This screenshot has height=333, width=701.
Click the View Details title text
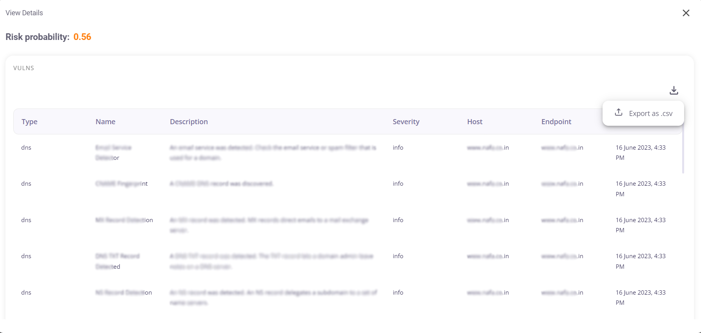click(x=24, y=13)
